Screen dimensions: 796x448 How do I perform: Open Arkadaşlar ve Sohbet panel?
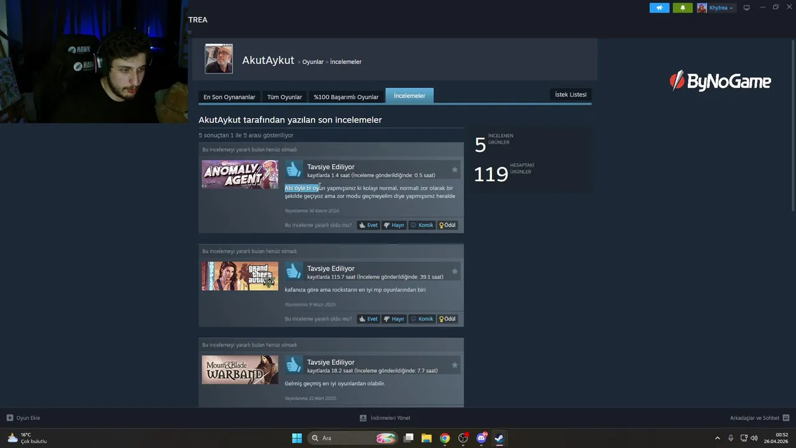[x=759, y=418]
